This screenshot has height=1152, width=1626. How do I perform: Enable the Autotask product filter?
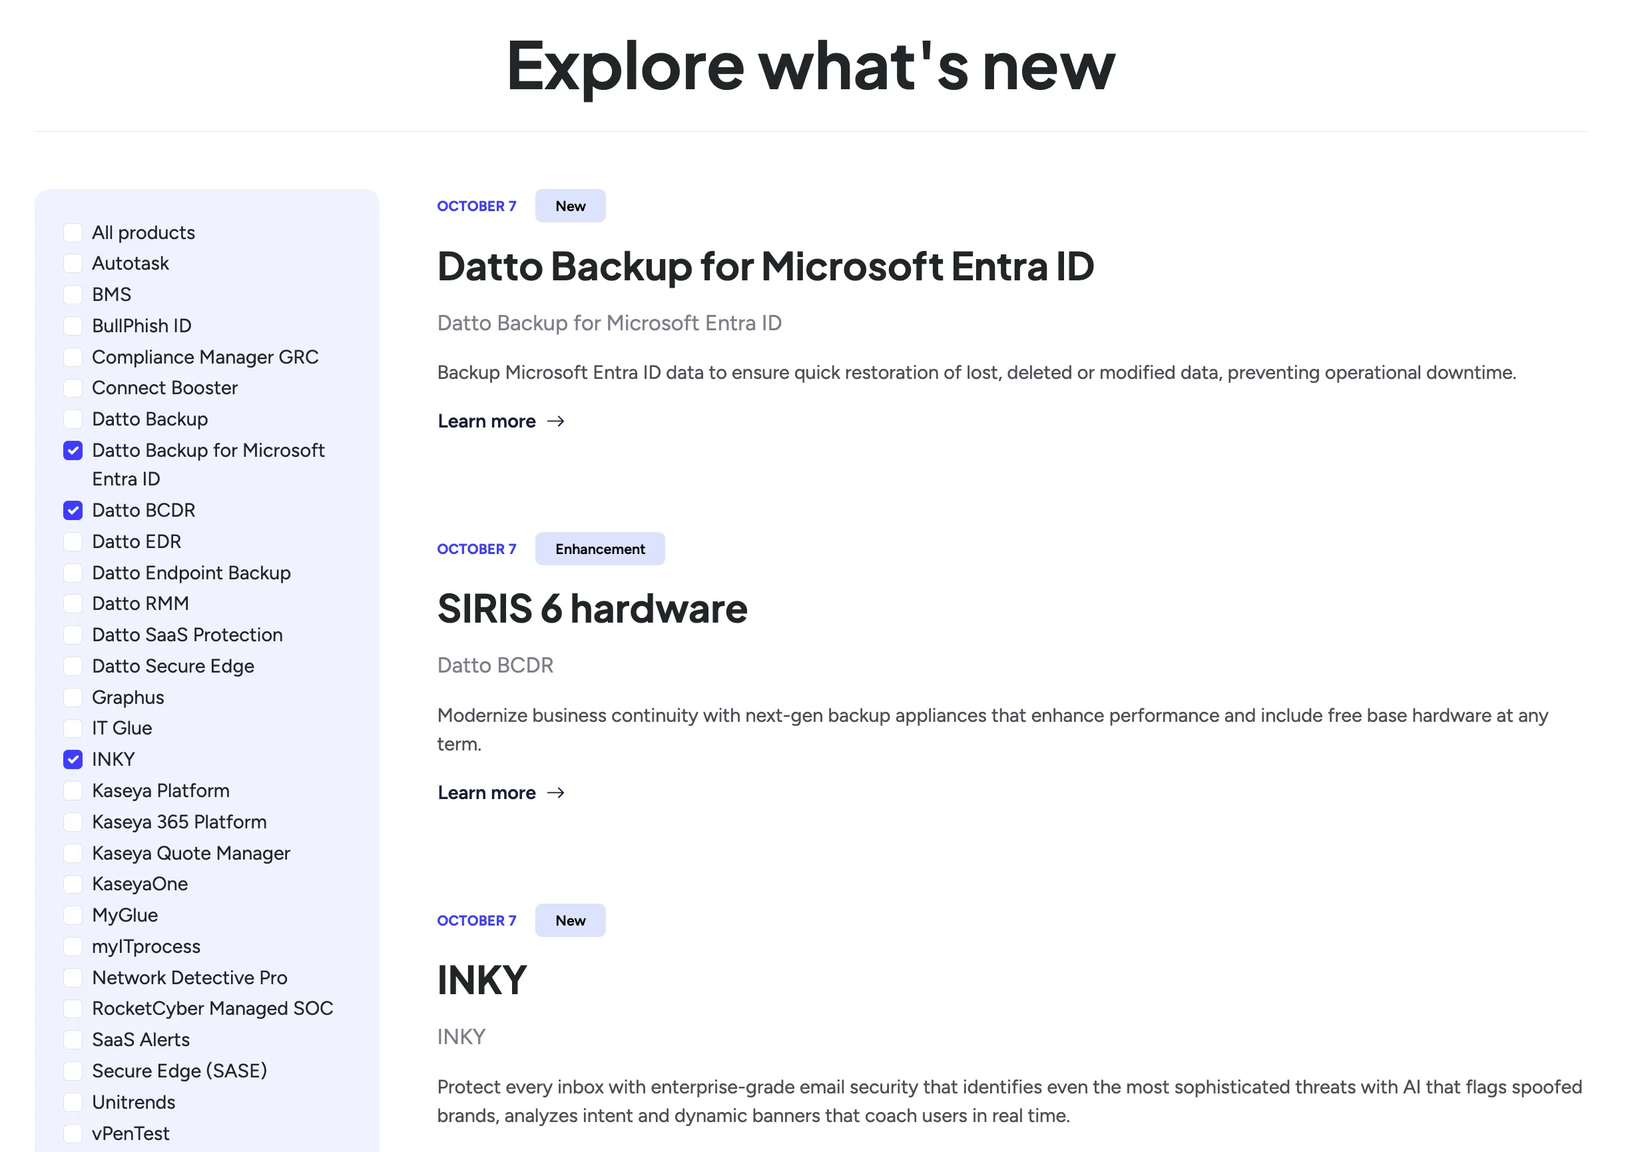pyautogui.click(x=73, y=263)
